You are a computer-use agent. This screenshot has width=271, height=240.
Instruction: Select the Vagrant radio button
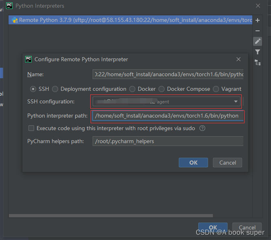click(x=216, y=89)
